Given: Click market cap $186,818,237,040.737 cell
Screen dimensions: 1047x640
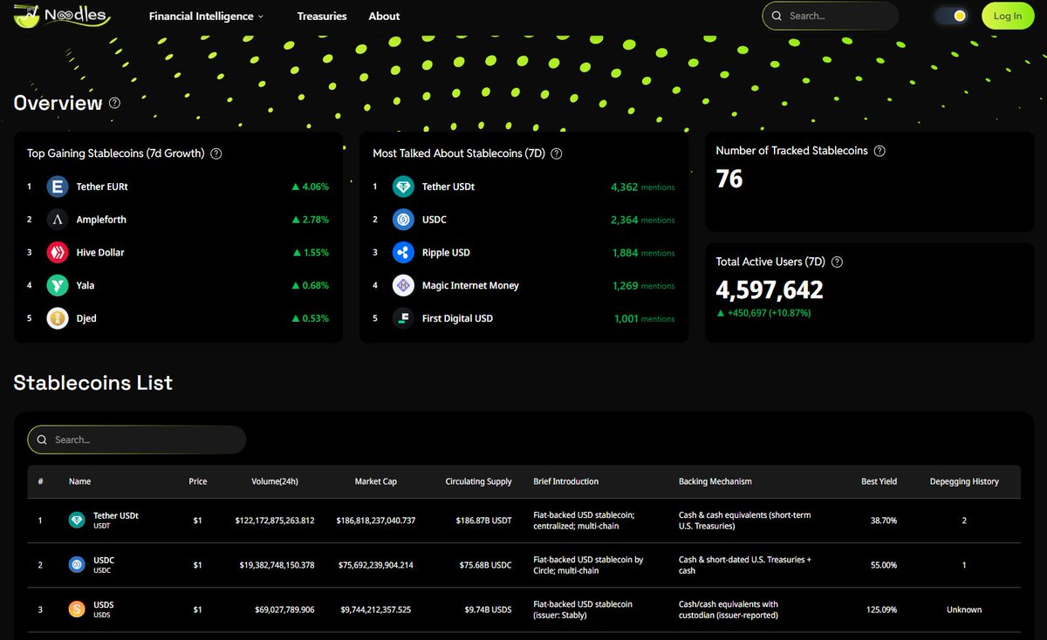Looking at the screenshot, I should tap(376, 521).
